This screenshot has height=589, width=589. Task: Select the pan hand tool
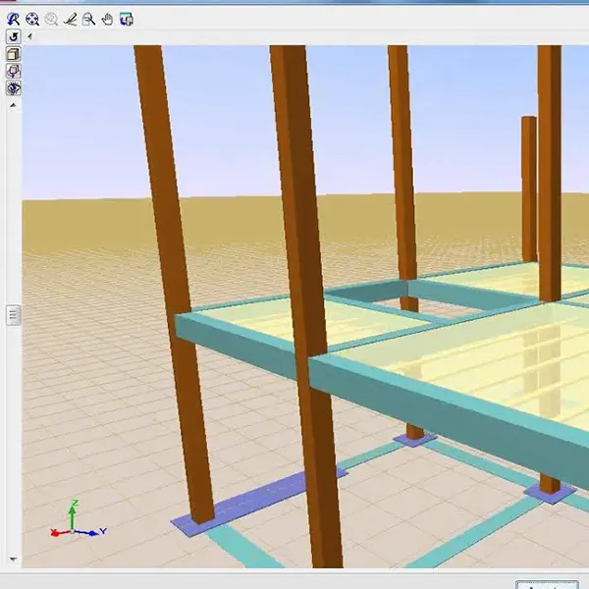[x=107, y=19]
